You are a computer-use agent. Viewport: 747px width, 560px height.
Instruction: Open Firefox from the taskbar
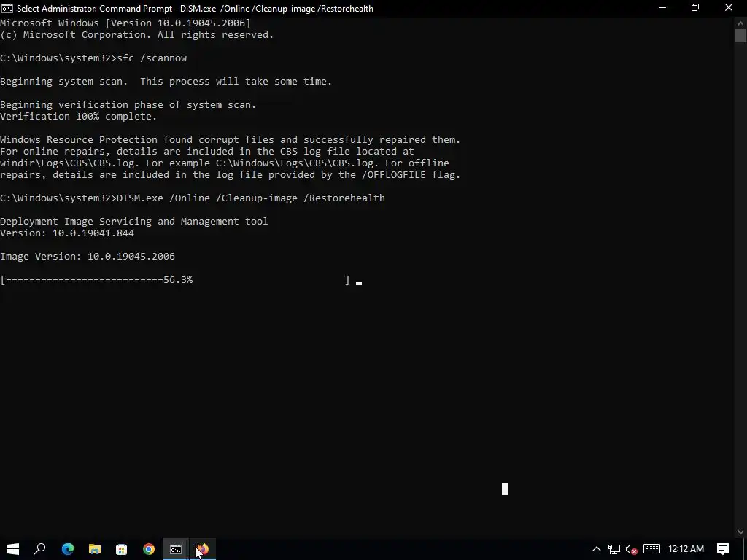coord(203,549)
